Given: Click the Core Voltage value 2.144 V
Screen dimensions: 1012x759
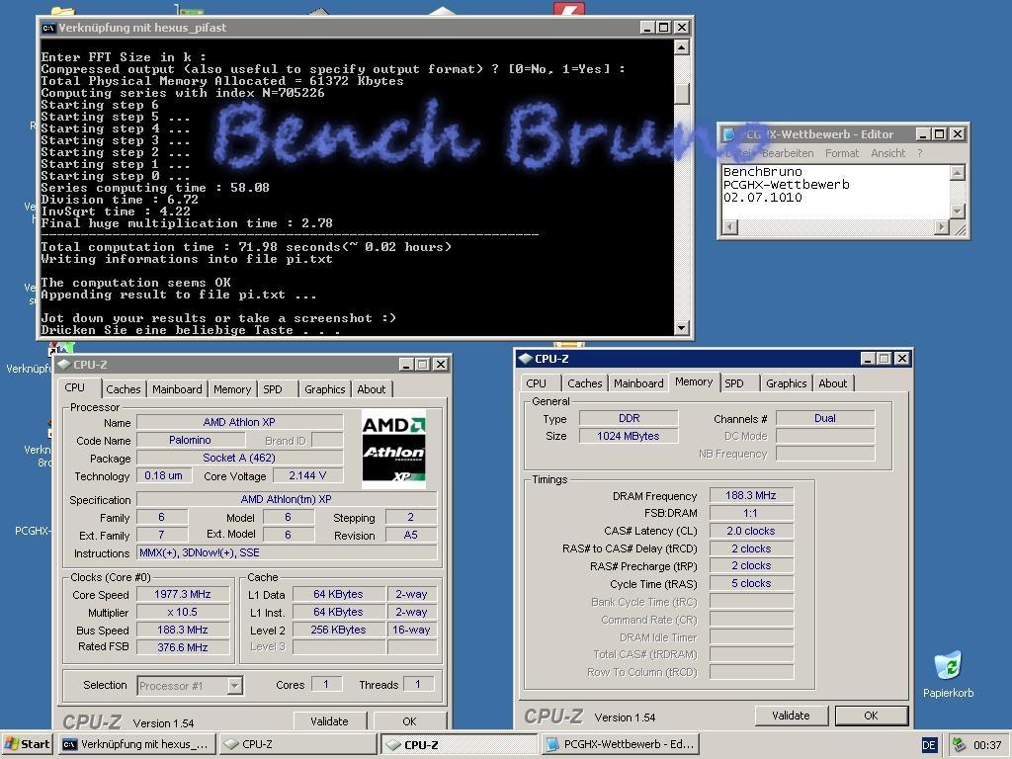Looking at the screenshot, I should [x=307, y=475].
